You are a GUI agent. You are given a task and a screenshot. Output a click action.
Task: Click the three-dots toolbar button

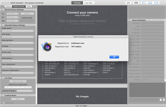click(128, 3)
